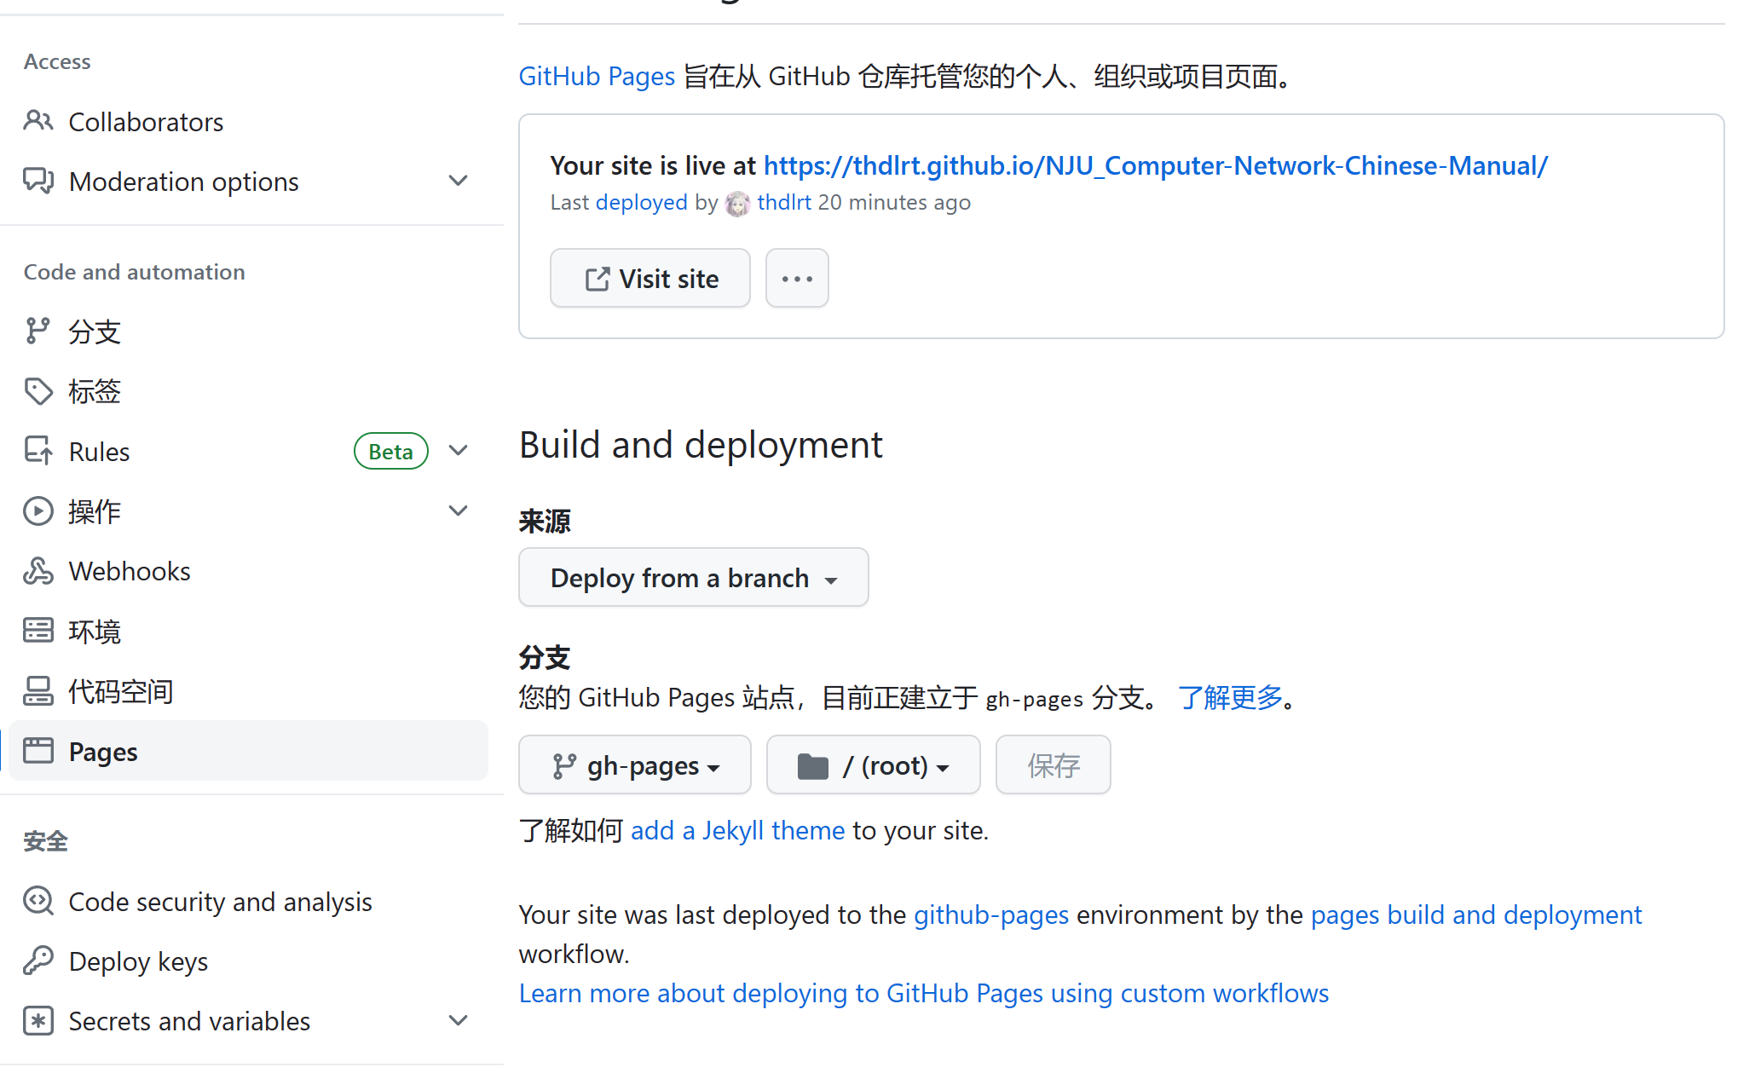Click the browser icon beside Pages
Screen dimensions: 1755x1073
click(38, 751)
